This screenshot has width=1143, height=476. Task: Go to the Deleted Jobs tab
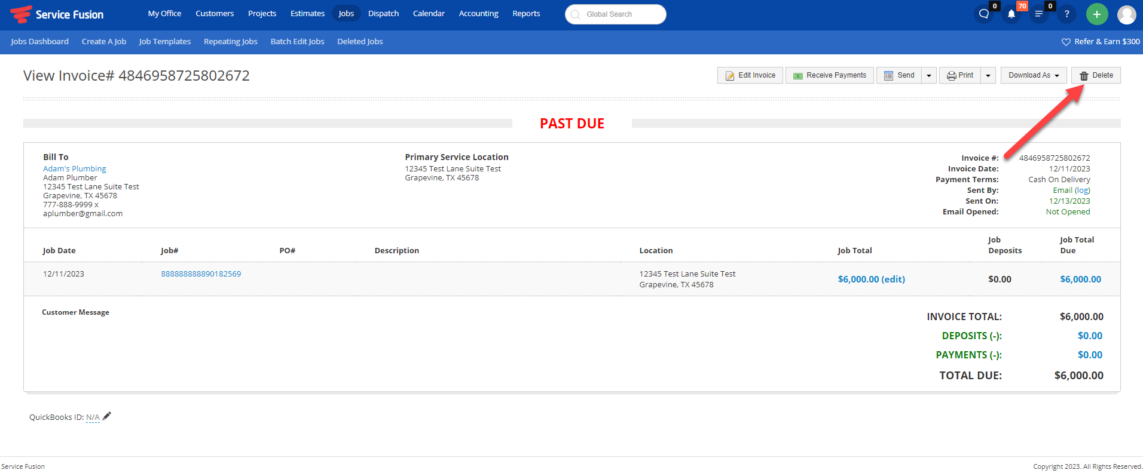pyautogui.click(x=360, y=41)
